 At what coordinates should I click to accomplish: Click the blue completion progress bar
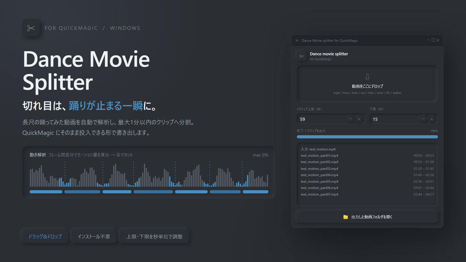367,137
